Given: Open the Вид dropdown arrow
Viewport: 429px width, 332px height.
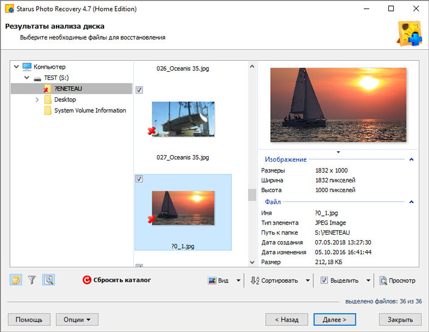Looking at the screenshot, I should 239,280.
